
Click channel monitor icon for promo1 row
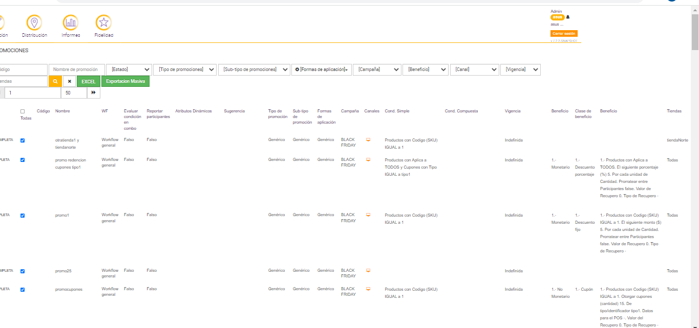368,215
